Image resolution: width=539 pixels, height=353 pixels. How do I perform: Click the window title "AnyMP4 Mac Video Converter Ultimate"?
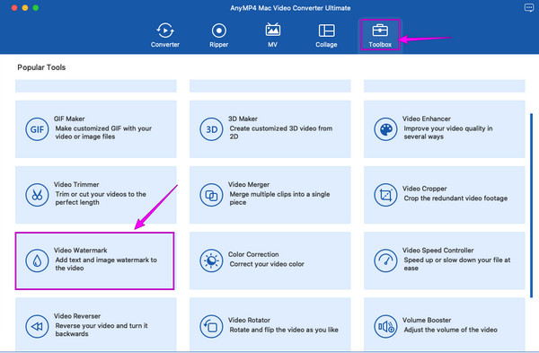pyautogui.click(x=290, y=8)
